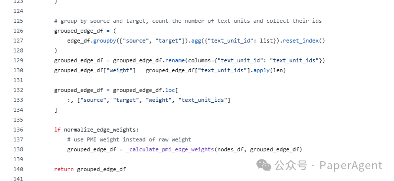Click the apply method on line 130

click(x=261, y=70)
